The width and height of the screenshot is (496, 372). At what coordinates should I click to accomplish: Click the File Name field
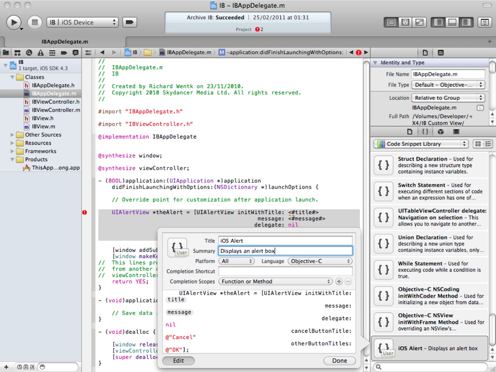(448, 74)
